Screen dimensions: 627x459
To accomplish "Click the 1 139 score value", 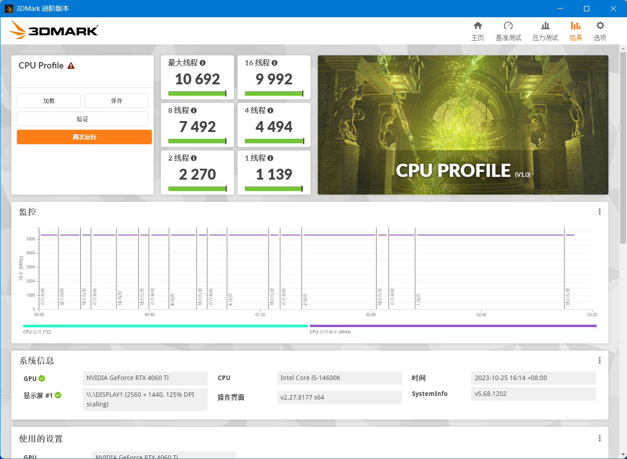I will point(274,175).
